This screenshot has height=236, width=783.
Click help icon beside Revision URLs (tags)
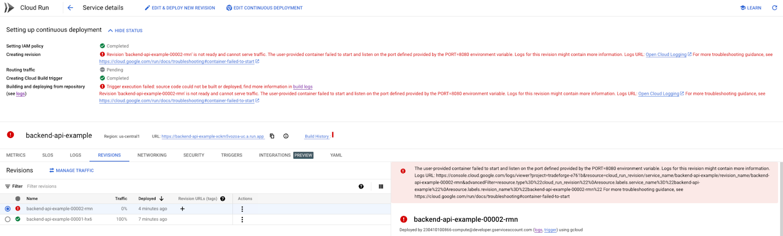223,199
